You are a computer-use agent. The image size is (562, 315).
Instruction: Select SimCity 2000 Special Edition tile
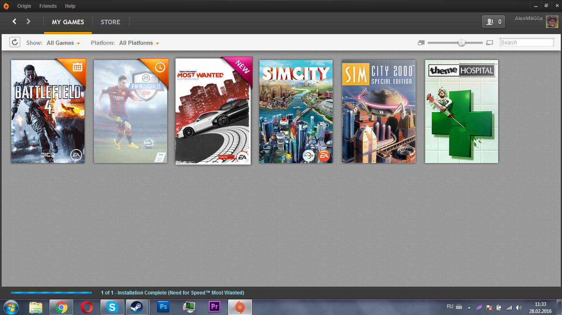tap(379, 112)
